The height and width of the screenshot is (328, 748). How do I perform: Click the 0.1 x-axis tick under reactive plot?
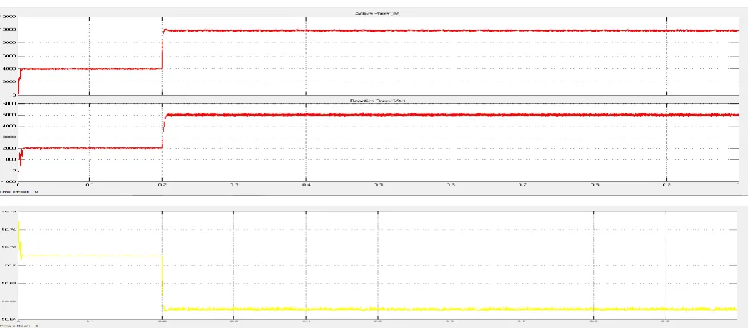(89, 184)
